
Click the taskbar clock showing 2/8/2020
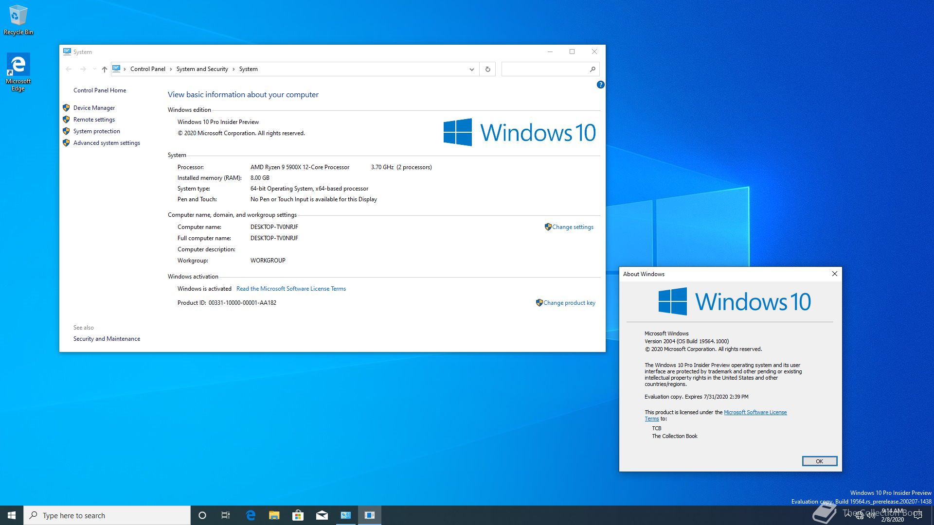click(x=892, y=515)
